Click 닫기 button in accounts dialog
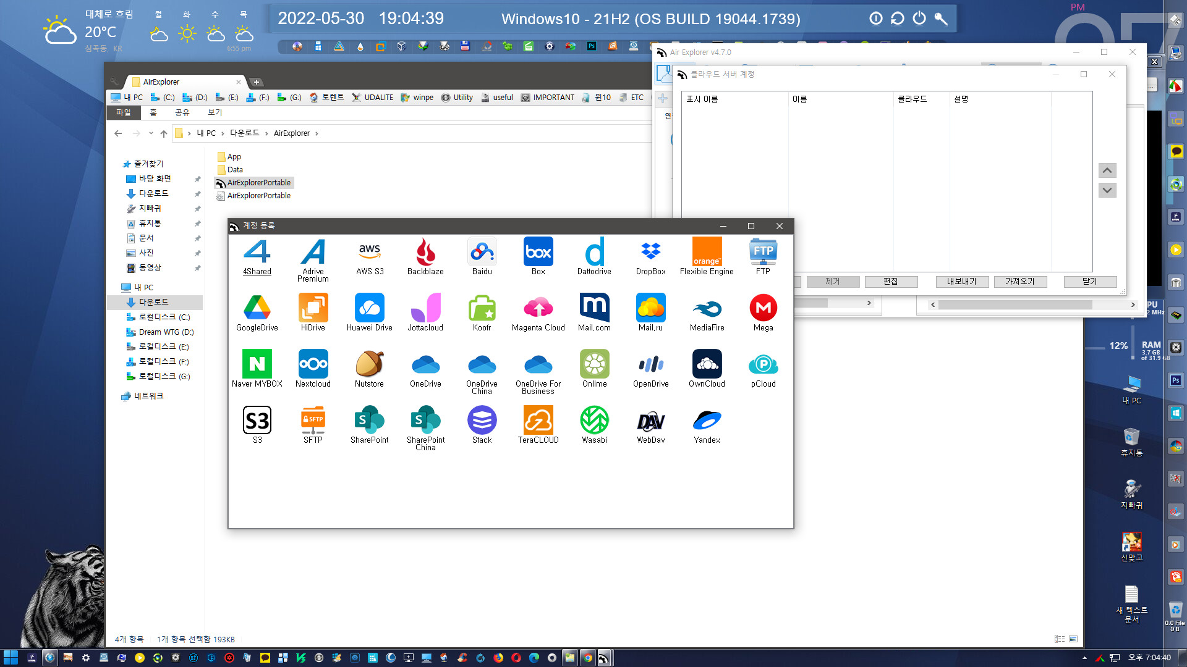This screenshot has width=1187, height=667. (x=1090, y=282)
